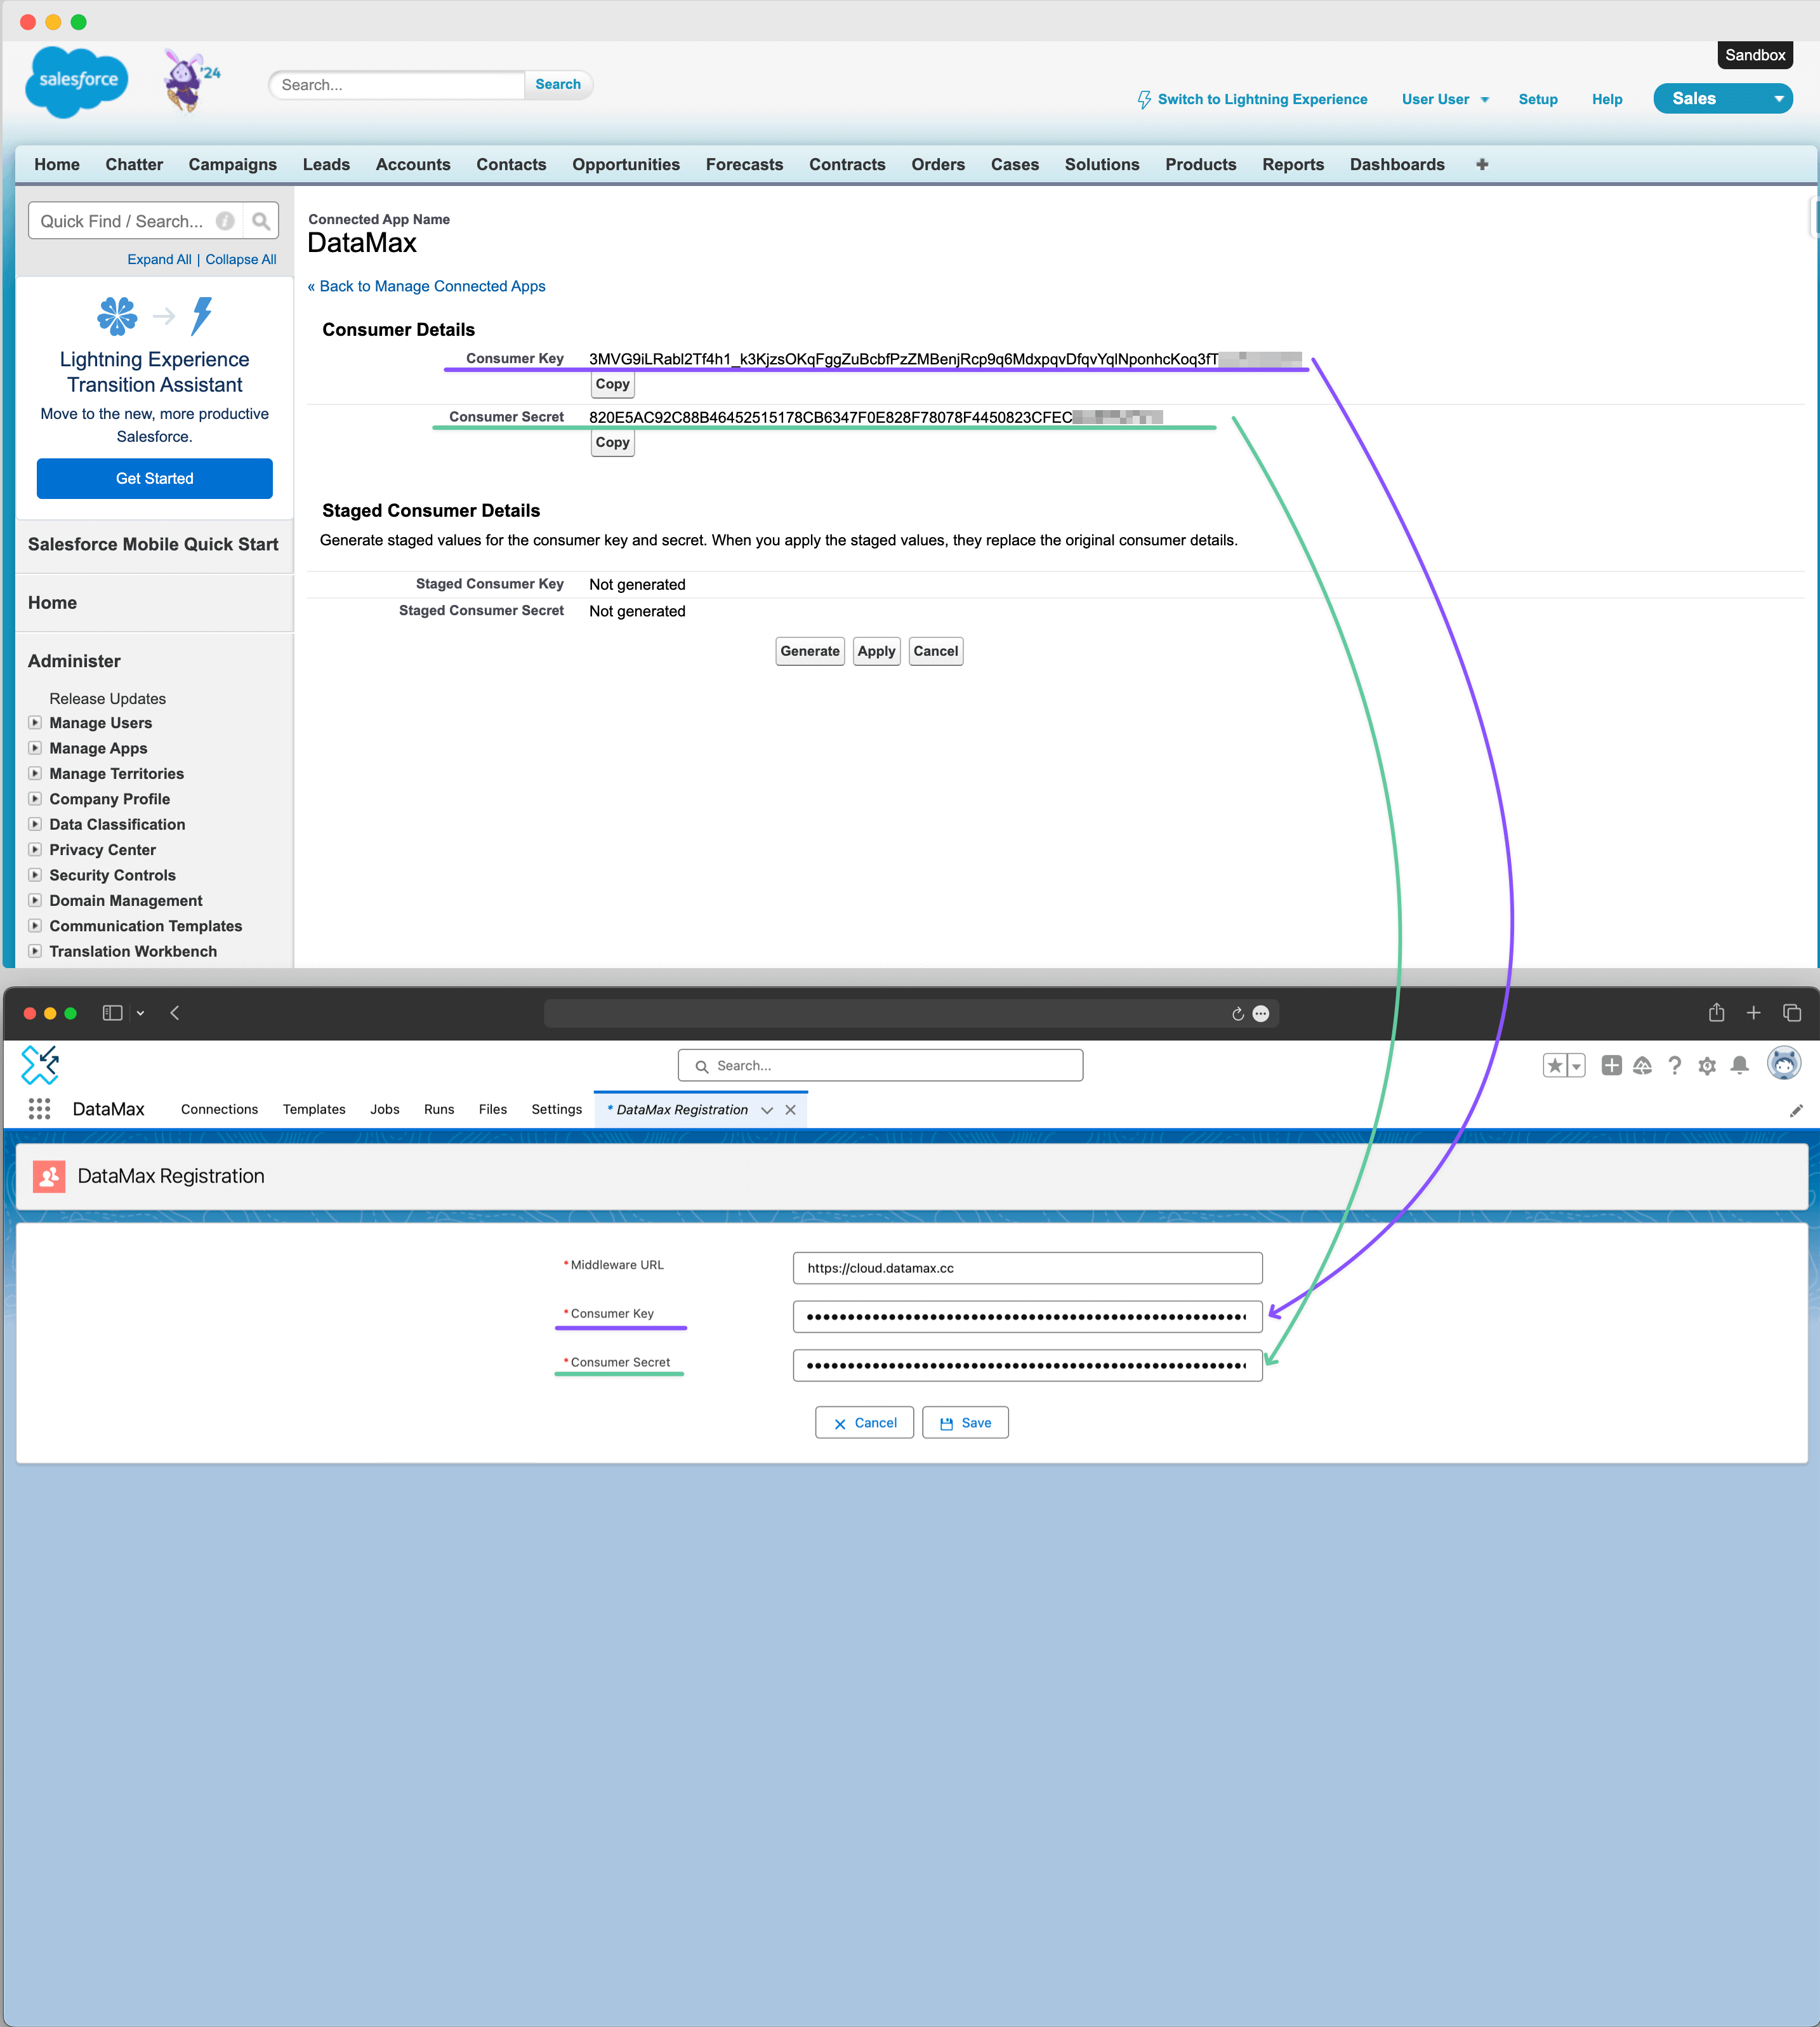
Task: Click the Salesforce cloud logo
Action: click(x=77, y=82)
